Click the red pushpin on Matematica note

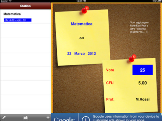[x=85, y=10]
